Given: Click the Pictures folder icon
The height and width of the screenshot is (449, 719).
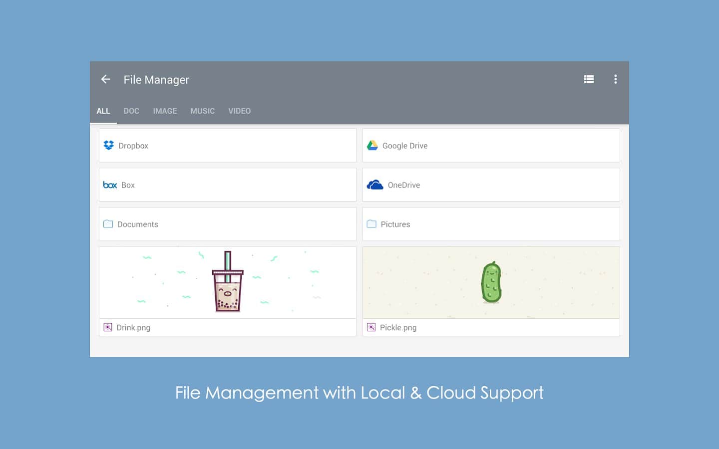Looking at the screenshot, I should click(x=371, y=224).
